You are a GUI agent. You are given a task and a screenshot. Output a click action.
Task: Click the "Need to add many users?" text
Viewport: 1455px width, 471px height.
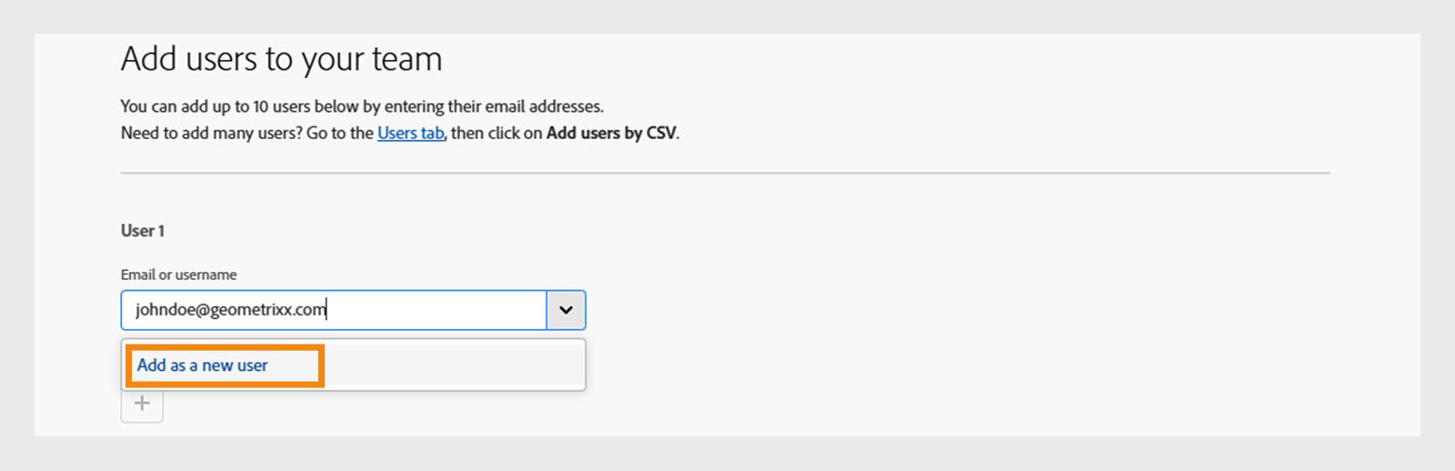(211, 133)
